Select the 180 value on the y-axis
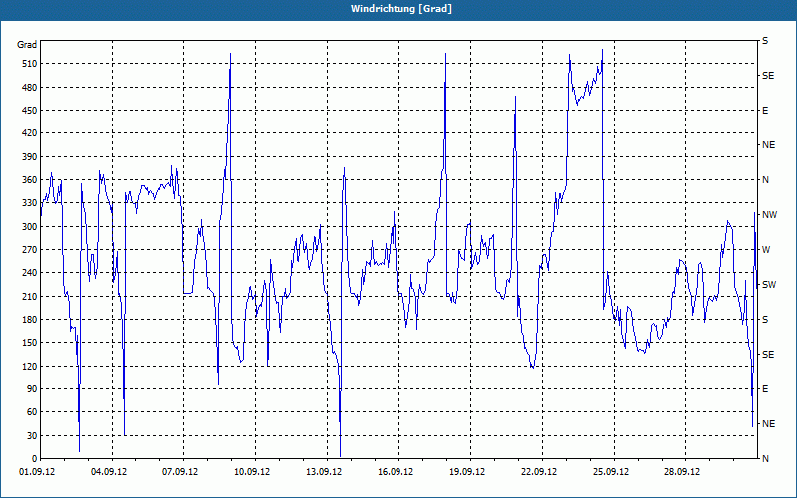Image resolution: width=797 pixels, height=498 pixels. (30, 319)
